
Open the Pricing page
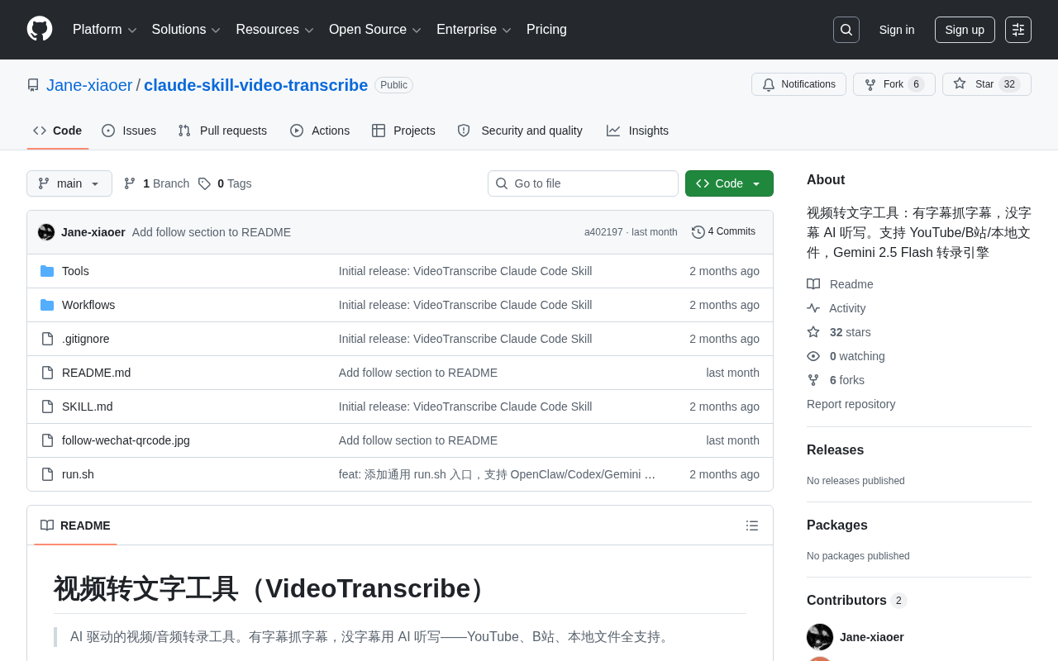coord(546,30)
